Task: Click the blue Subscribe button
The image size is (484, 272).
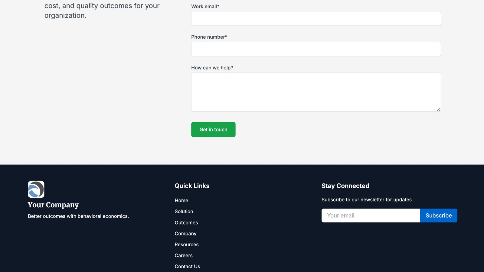Action: pos(439,215)
